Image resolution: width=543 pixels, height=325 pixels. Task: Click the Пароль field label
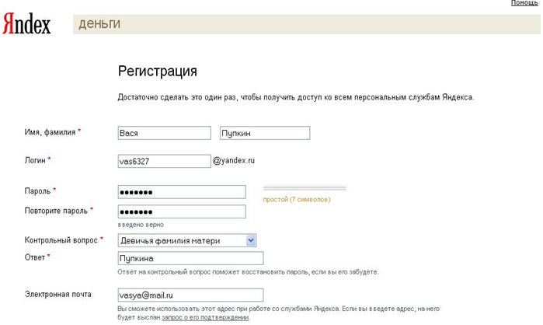[x=37, y=191]
